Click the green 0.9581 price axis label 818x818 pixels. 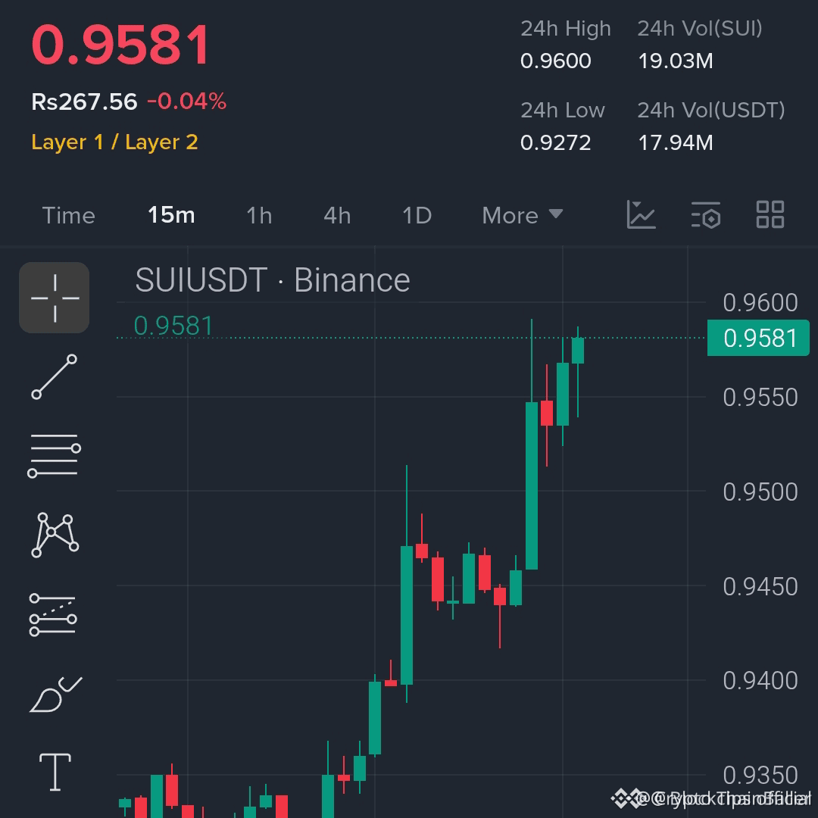pyautogui.click(x=758, y=338)
